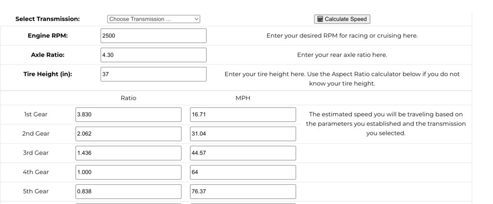493x204 pixels.
Task: Click the 5th Gear row label
Action: (x=36, y=192)
